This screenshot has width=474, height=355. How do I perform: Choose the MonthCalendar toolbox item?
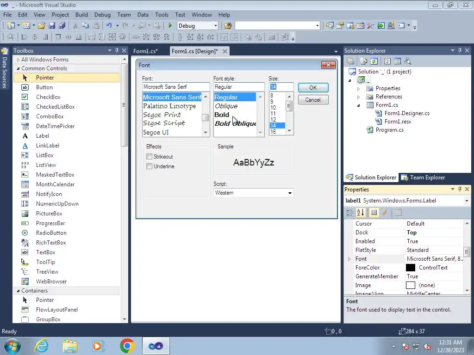pyautogui.click(x=55, y=184)
